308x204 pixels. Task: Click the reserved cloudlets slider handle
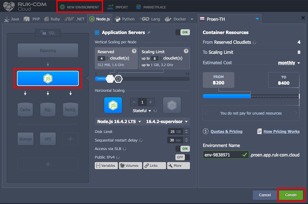click(110, 79)
